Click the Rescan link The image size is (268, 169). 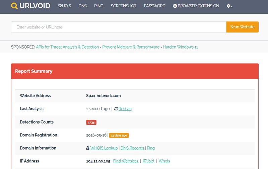coord(125,109)
